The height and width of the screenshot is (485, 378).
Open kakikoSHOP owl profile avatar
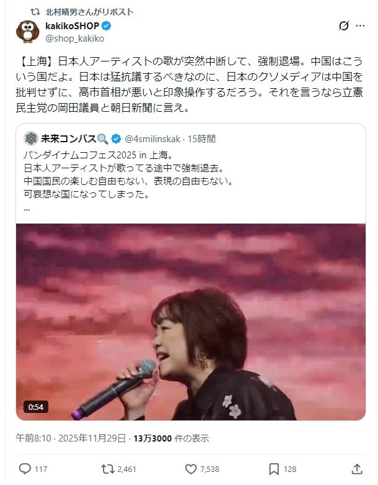[27, 31]
